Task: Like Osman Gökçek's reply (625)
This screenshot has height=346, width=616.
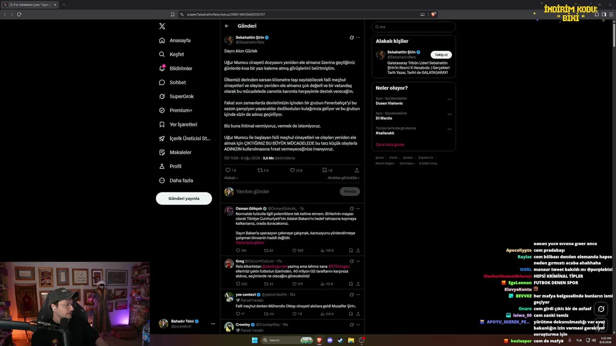Action: [x=298, y=250]
